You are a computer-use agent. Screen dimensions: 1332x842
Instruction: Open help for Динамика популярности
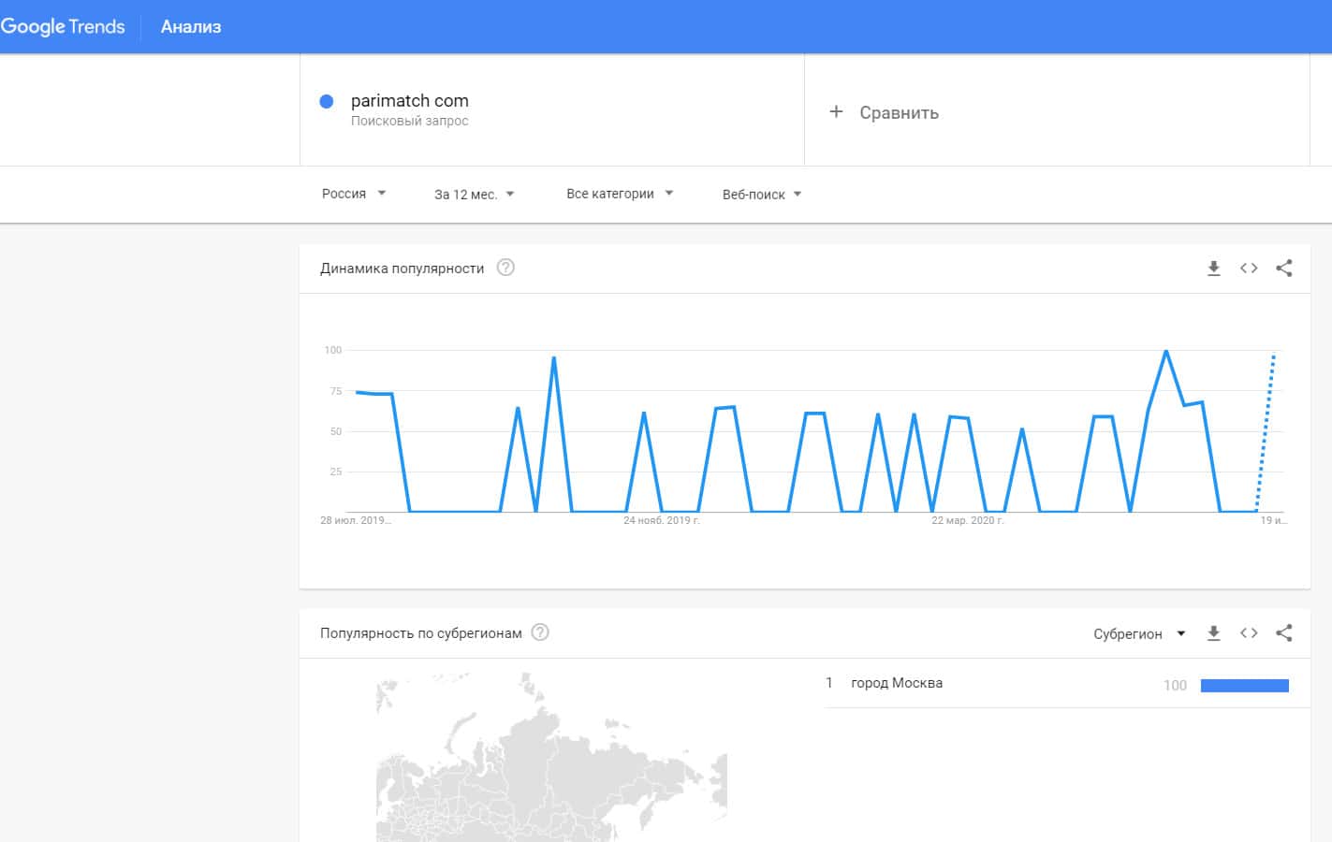click(x=505, y=268)
